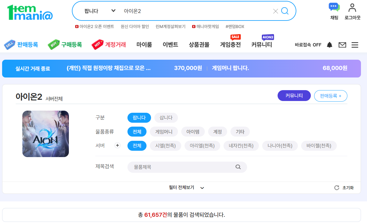The width and height of the screenshot is (367, 224).
Task: Open 게임머니 팝니다 68,000원 listing
Action: click(x=280, y=68)
